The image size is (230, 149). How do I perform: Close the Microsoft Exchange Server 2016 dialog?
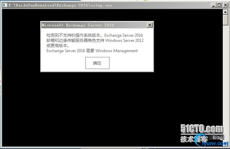coord(150,25)
